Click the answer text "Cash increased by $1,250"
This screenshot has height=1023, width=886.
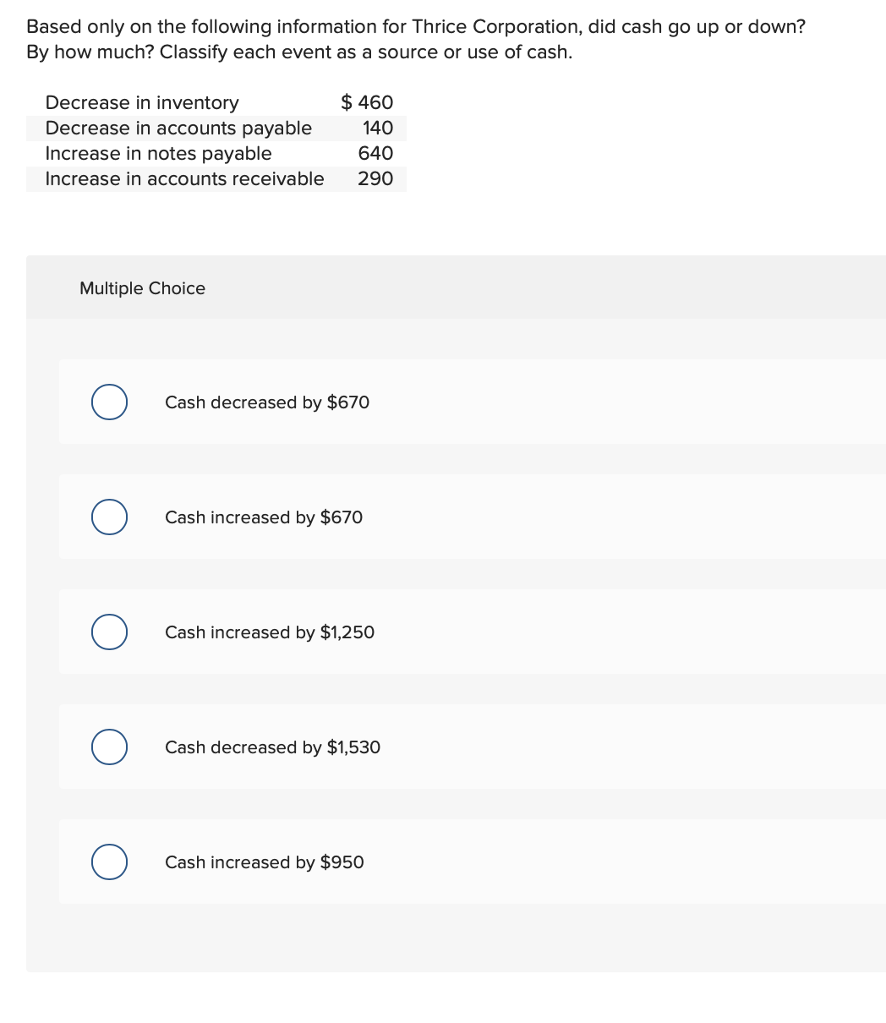[x=269, y=632]
